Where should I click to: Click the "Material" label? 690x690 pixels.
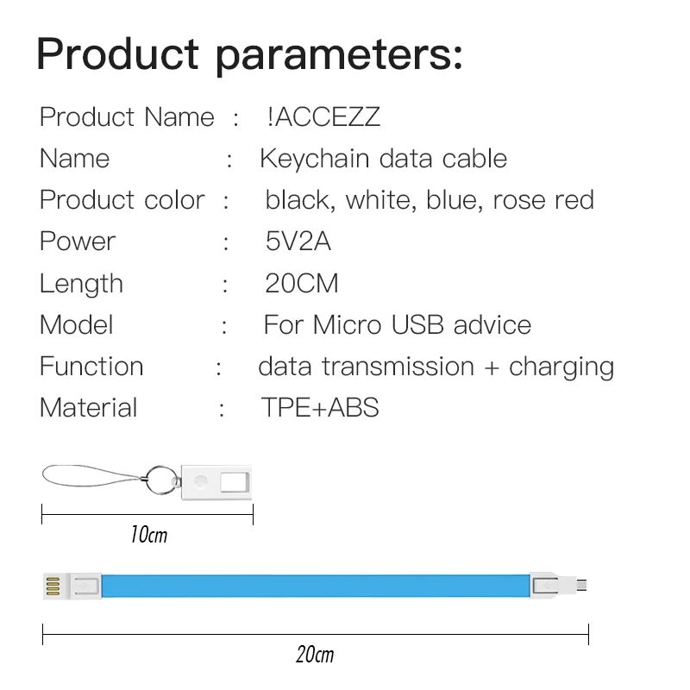[89, 407]
